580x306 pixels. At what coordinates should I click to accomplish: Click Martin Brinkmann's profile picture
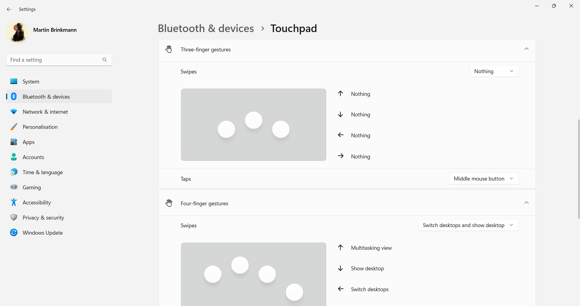[x=17, y=32]
